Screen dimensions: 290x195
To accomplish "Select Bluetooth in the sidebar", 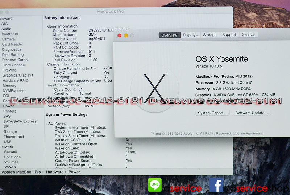I will pyautogui.click(x=10, y=34).
